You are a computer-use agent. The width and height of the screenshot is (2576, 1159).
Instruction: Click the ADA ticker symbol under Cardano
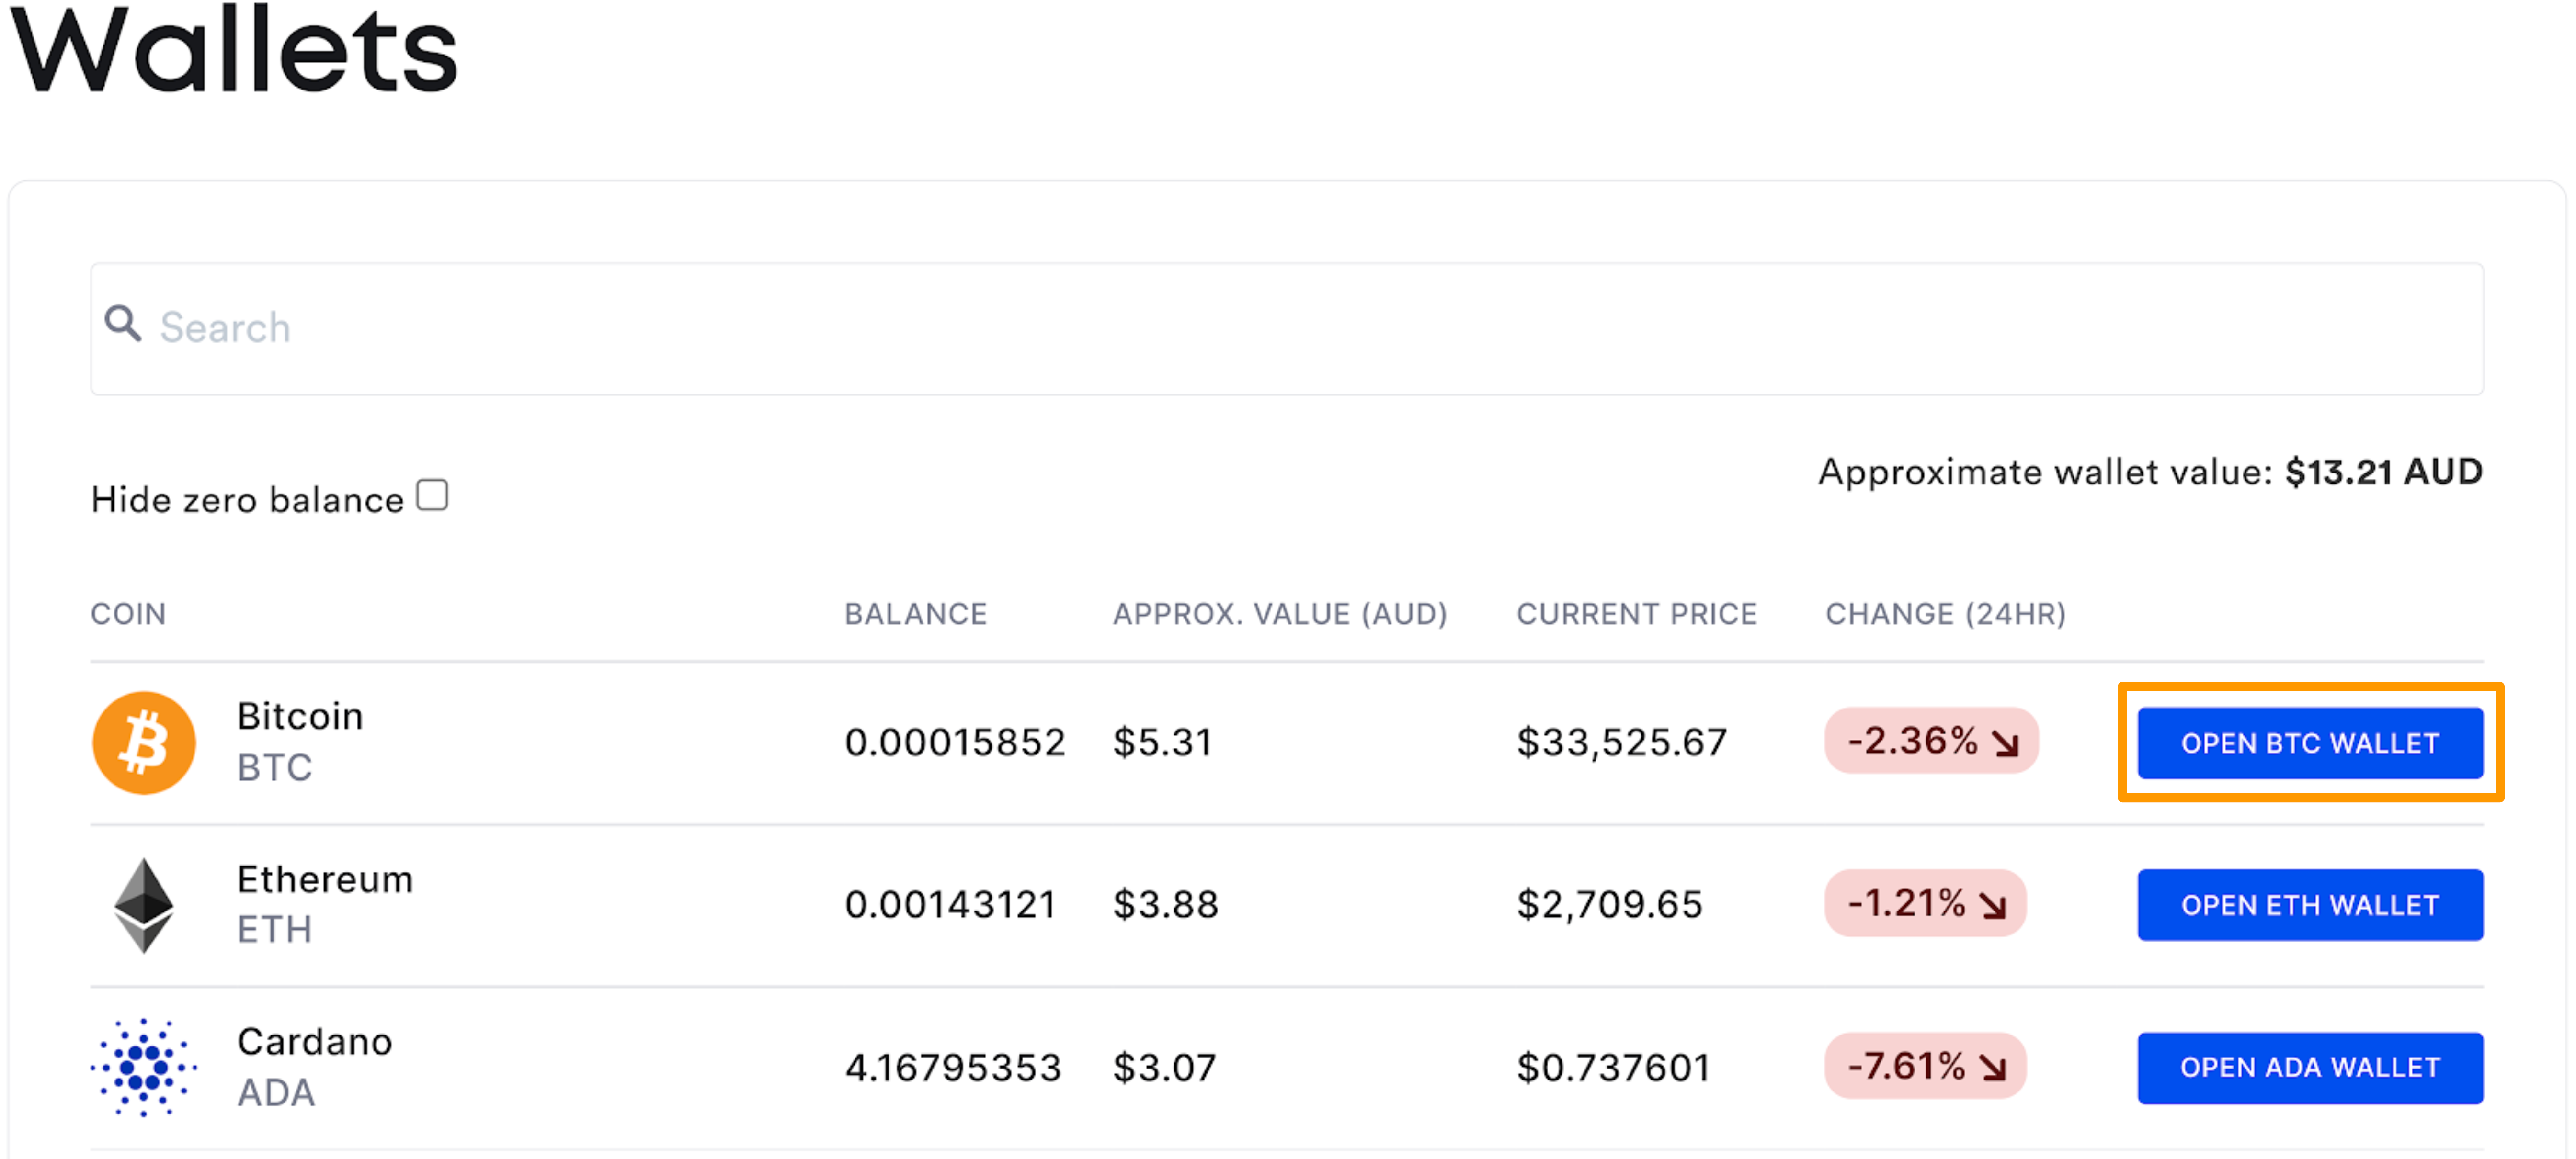click(x=276, y=1093)
